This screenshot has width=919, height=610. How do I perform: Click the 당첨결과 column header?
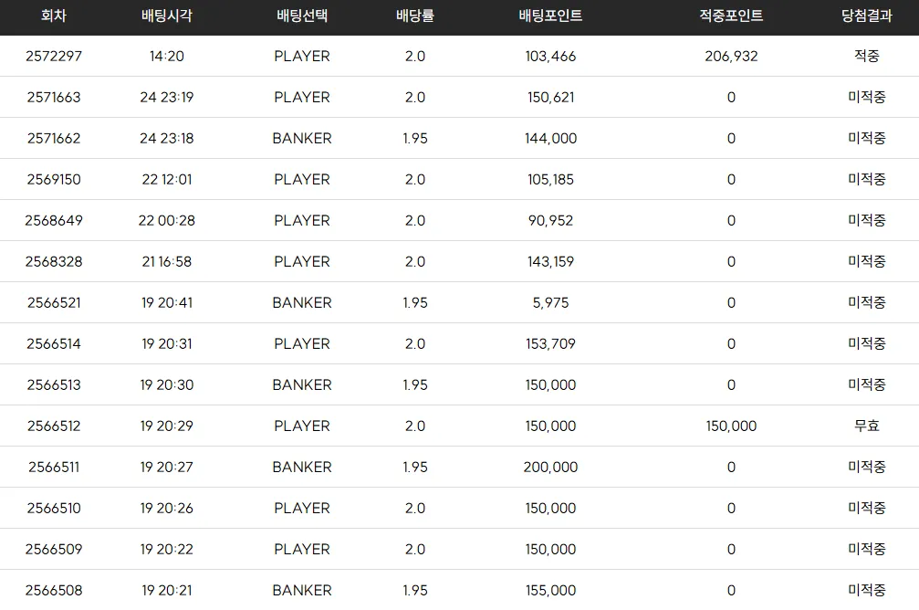click(x=866, y=16)
